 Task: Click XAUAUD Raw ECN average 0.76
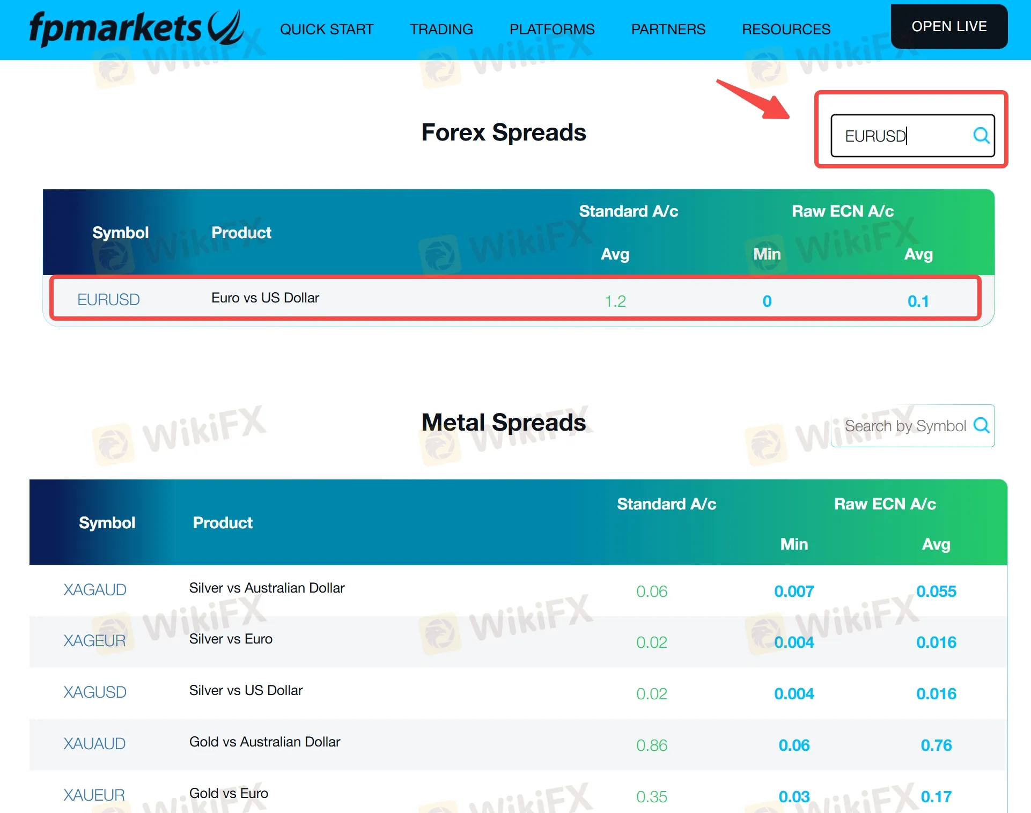point(936,745)
